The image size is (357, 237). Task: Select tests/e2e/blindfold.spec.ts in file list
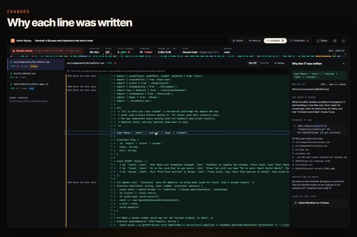[x=36, y=86]
